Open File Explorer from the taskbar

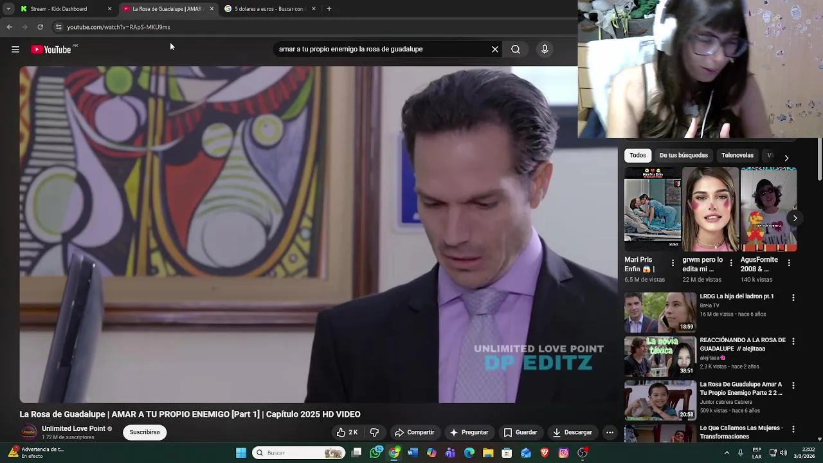coord(488,453)
